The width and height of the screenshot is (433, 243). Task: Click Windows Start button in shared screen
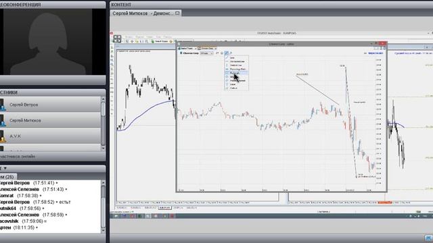[116, 216]
